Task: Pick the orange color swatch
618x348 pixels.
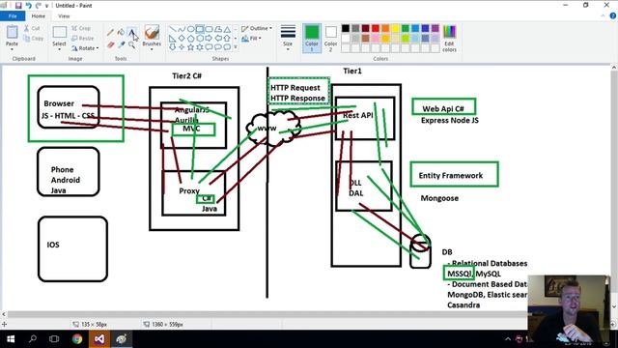Action: click(385, 28)
